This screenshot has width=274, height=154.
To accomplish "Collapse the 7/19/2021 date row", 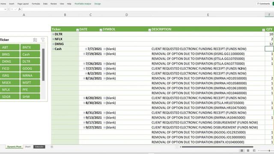I will [x=84, y=54].
